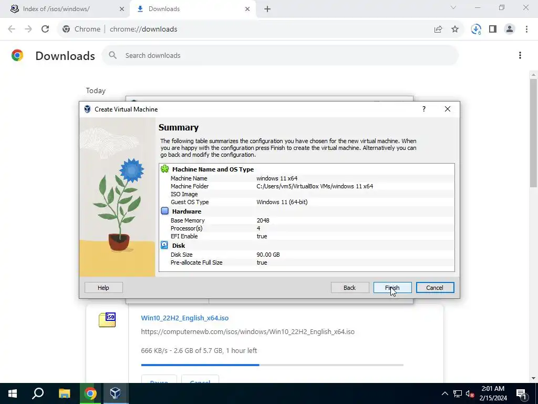Click Finish to create the virtual machine
This screenshot has height=404, width=538.
(x=392, y=288)
